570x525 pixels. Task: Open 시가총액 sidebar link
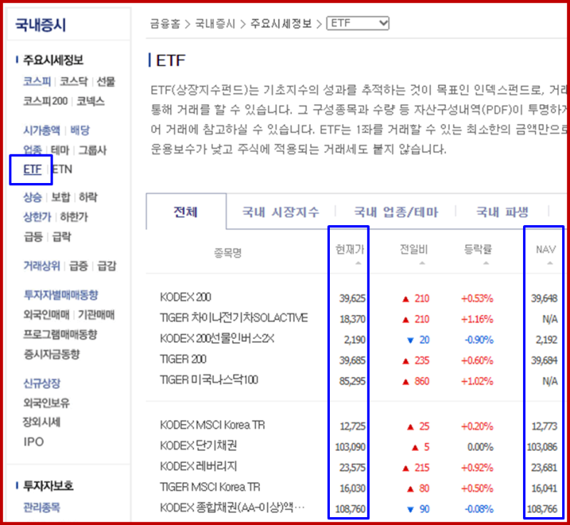click(x=41, y=130)
